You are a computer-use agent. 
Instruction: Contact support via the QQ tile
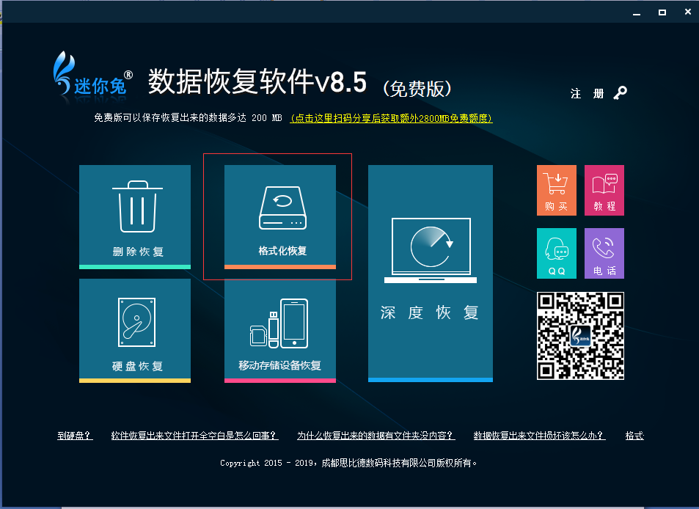557,253
